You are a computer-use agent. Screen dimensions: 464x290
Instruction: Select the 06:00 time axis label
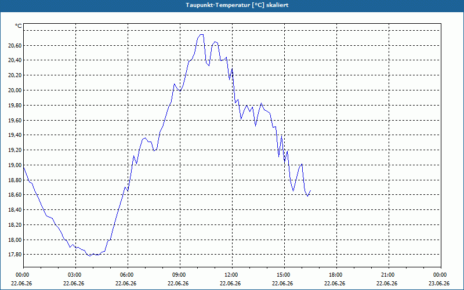coord(128,275)
